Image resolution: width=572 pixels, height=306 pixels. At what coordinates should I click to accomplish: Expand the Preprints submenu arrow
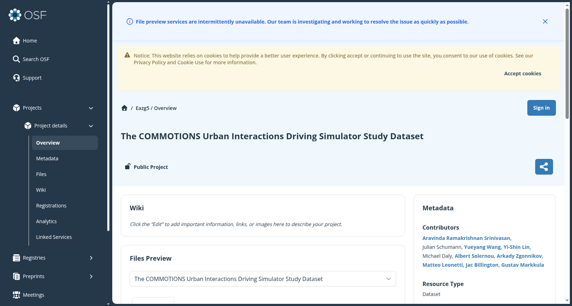91,276
